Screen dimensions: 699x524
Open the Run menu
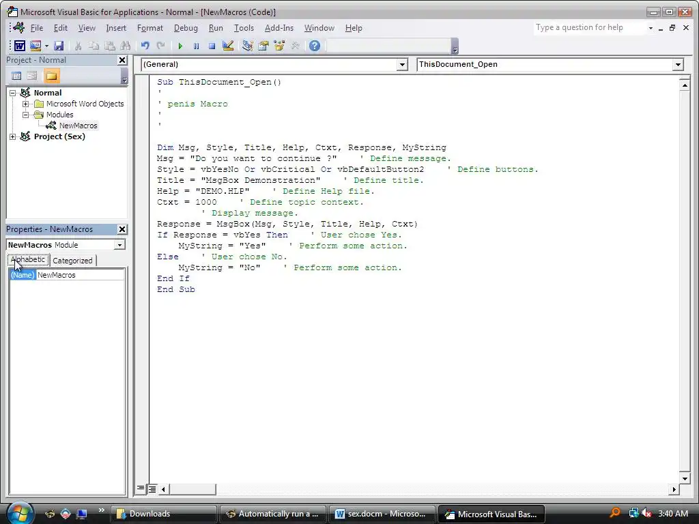coord(216,27)
